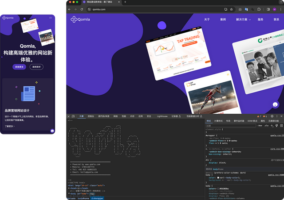Open the Lighthouse tab
This screenshot has width=284, height=200.
(x=162, y=116)
